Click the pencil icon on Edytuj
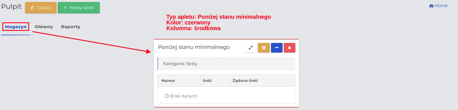458x110 pixels. click(32, 8)
